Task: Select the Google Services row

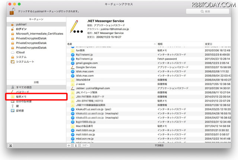Action: click(149, 67)
